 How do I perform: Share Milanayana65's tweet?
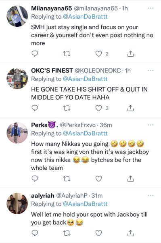[130, 53]
